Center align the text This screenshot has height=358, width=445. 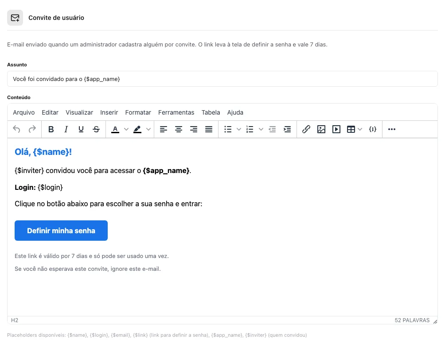point(179,129)
